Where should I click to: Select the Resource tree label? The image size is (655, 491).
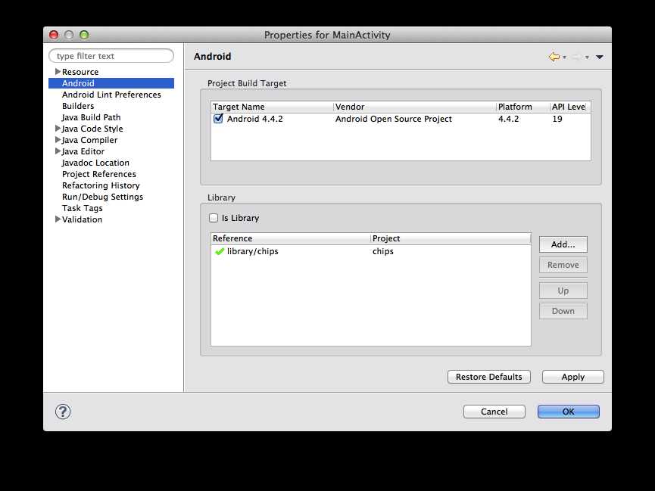(x=80, y=72)
